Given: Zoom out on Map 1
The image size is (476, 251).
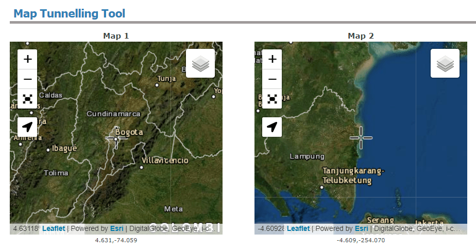Looking at the screenshot, I should tap(27, 79).
